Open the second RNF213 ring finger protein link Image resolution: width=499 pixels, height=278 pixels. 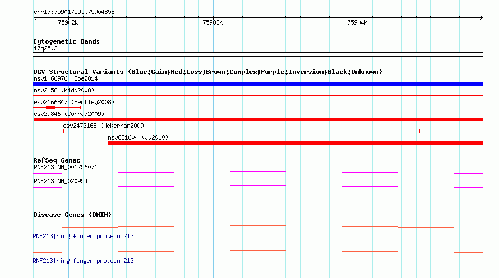click(x=84, y=261)
